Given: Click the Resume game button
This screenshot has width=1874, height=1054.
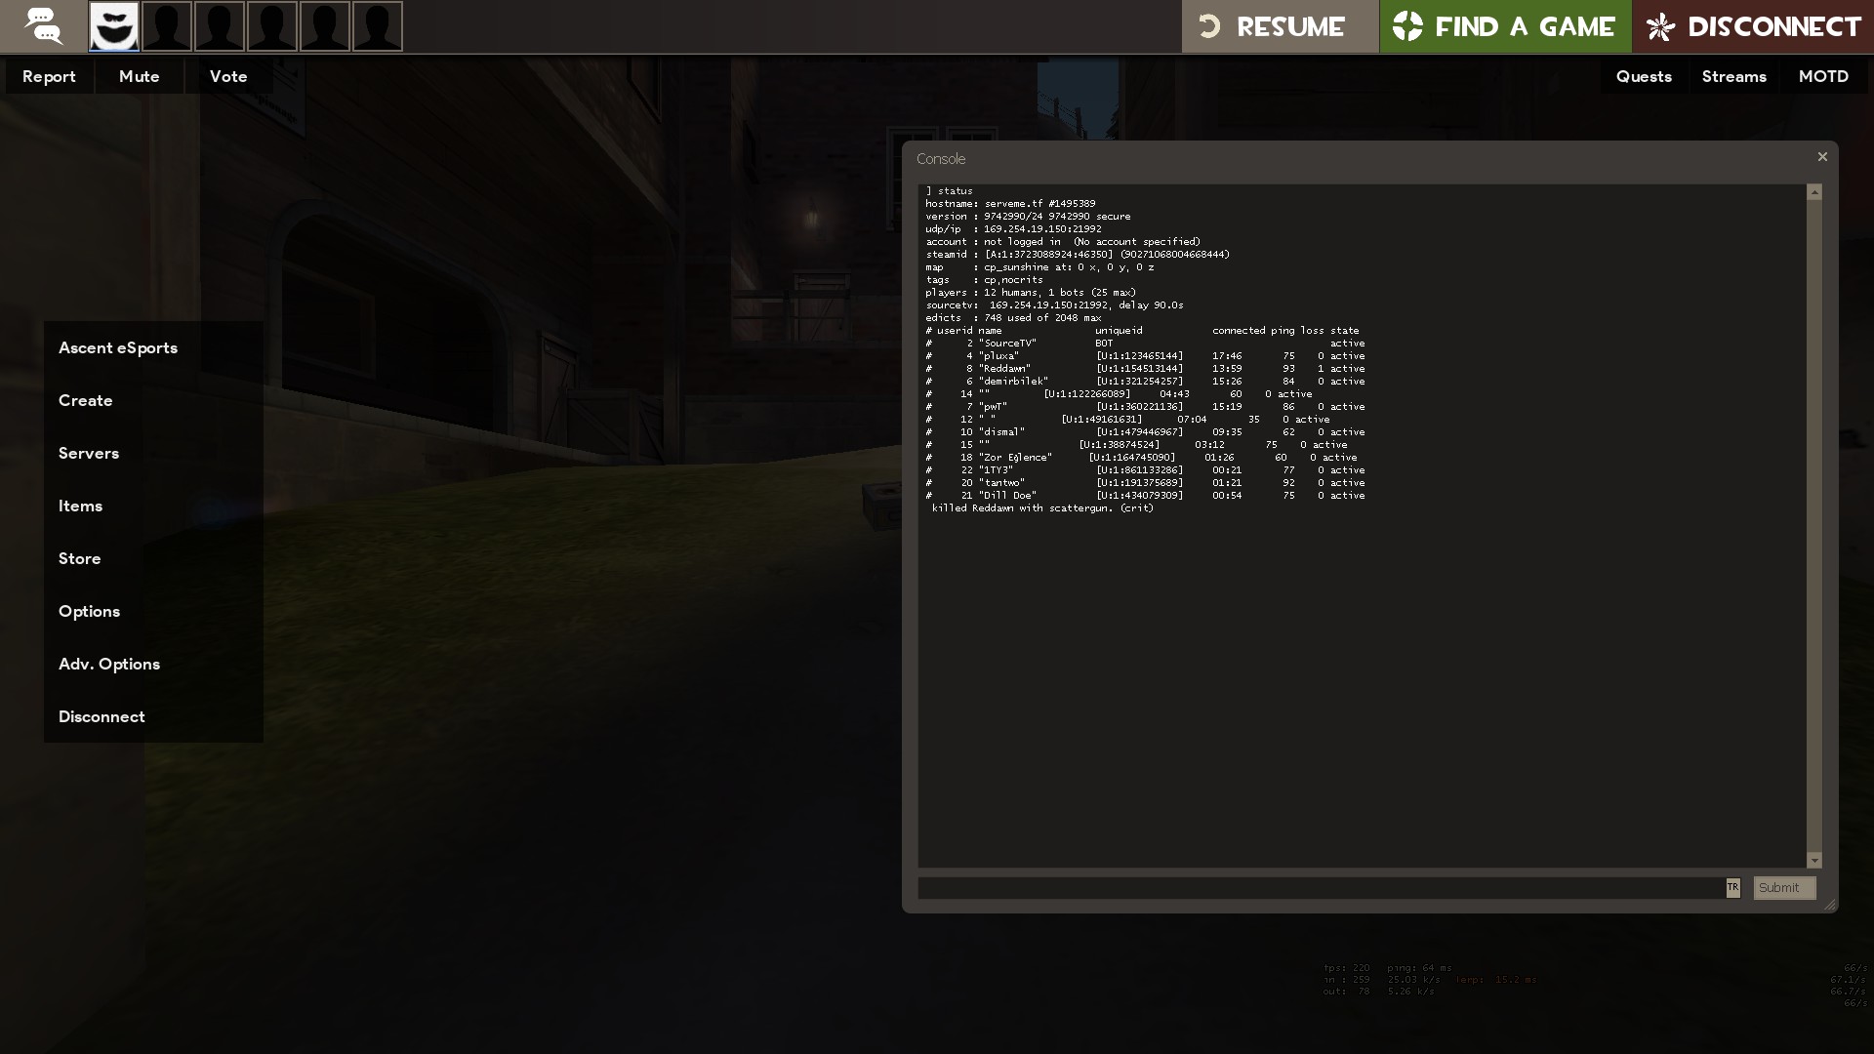Looking at the screenshot, I should click(1279, 26).
